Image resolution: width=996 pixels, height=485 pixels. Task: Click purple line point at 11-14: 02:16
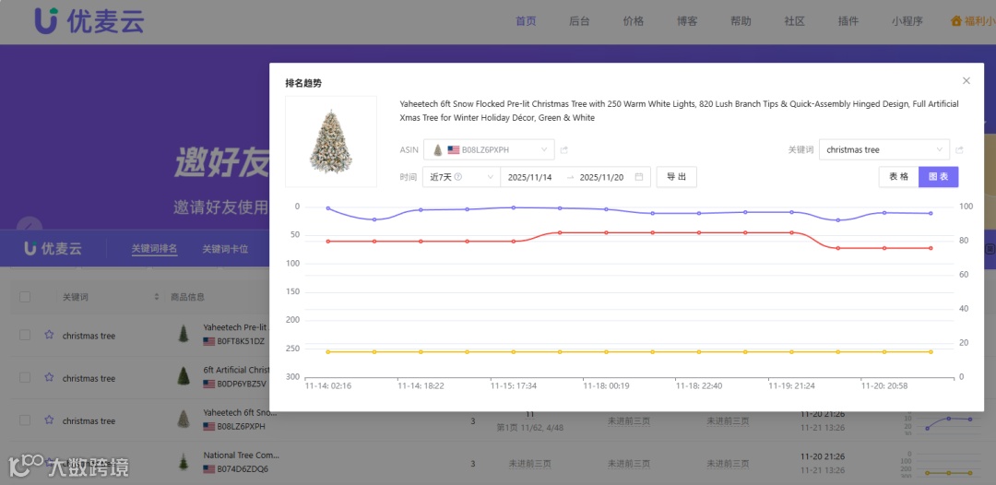pos(327,208)
